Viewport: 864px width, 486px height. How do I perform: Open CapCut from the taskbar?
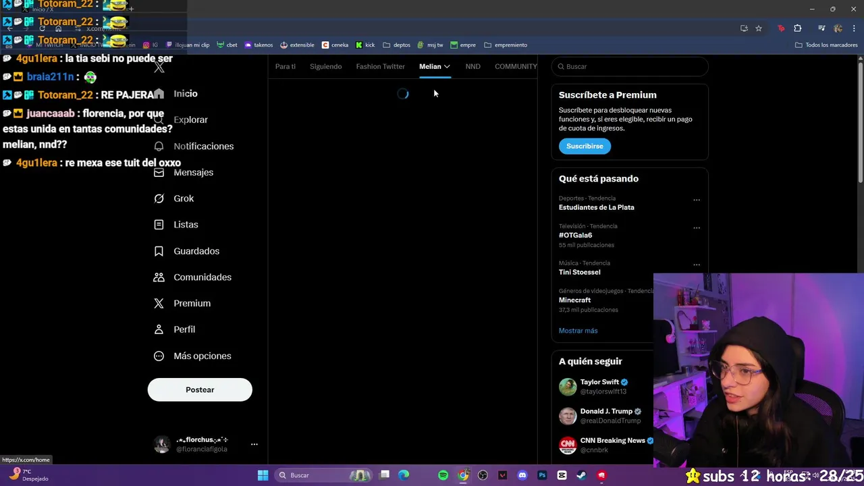(562, 475)
